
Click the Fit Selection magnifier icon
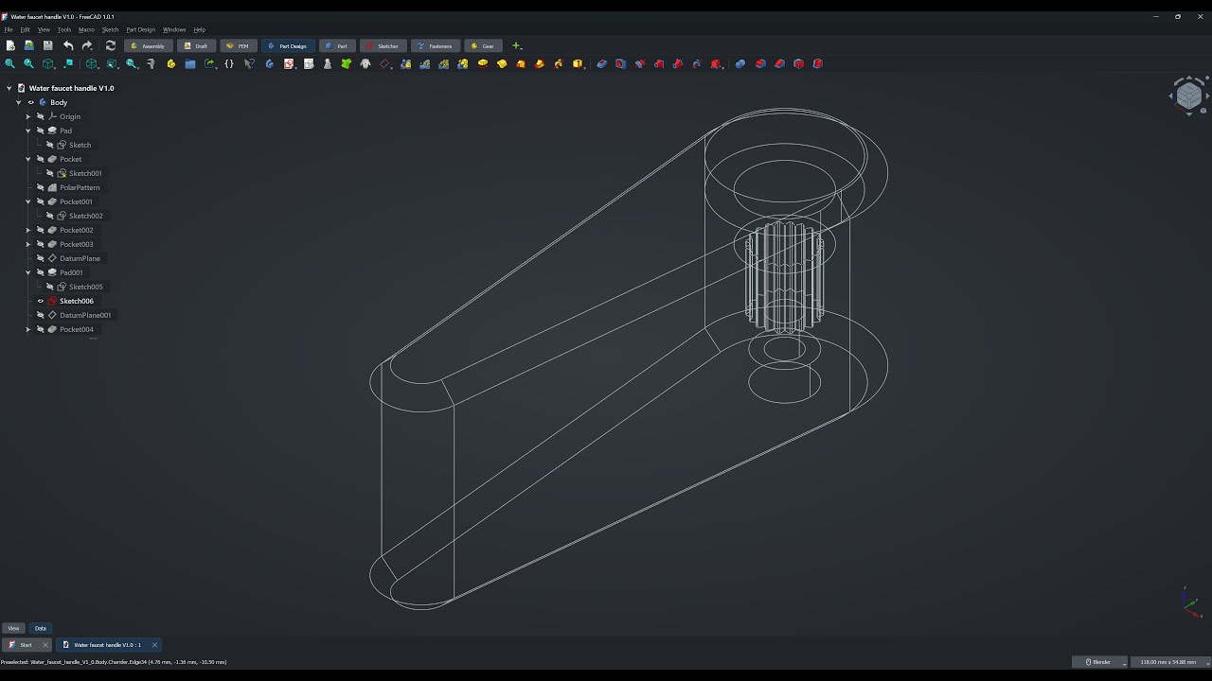pos(28,63)
